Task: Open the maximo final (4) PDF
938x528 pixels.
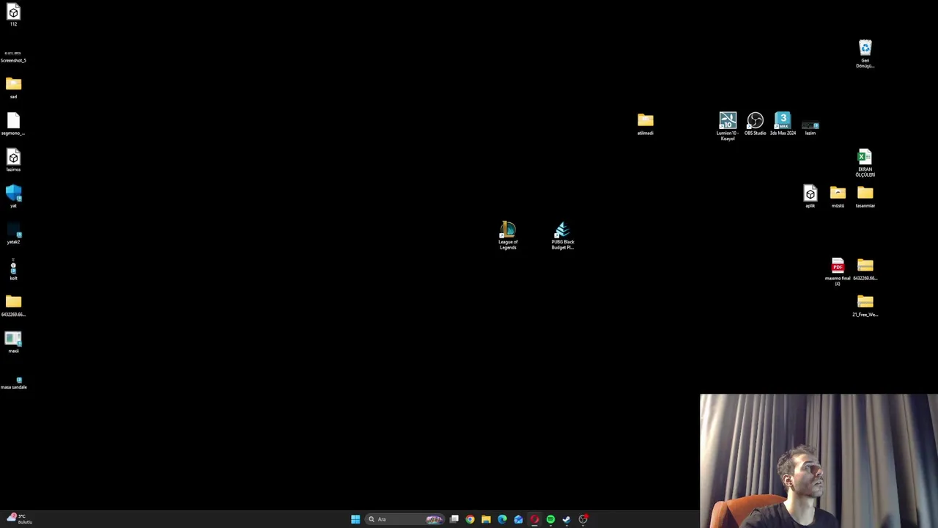Action: coord(838,272)
